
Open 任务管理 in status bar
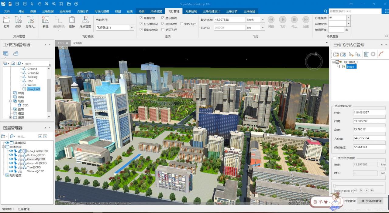tap(24, 209)
